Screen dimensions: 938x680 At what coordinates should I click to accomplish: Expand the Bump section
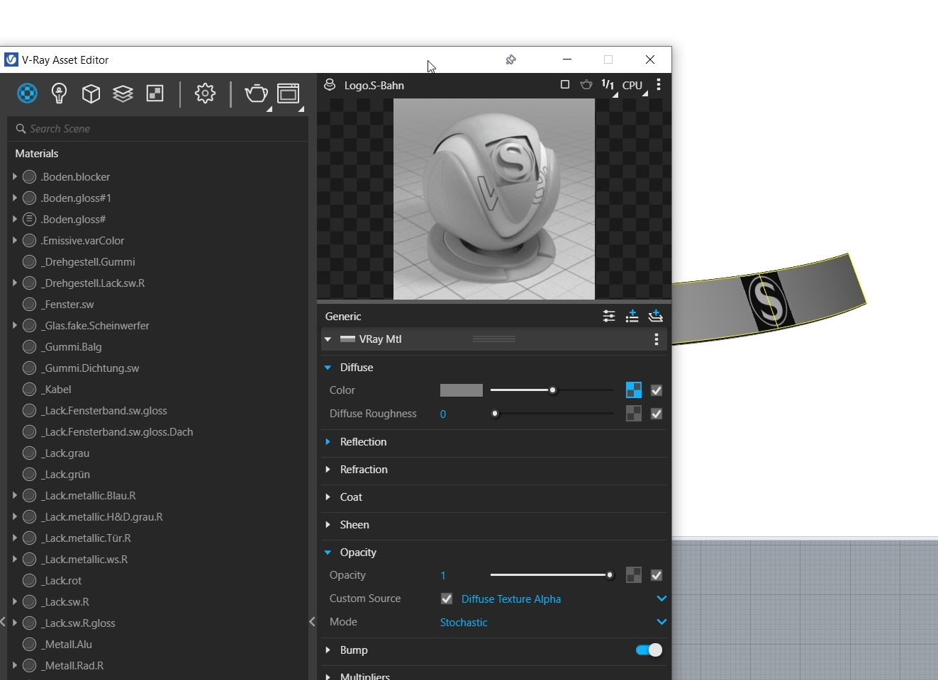coord(328,650)
